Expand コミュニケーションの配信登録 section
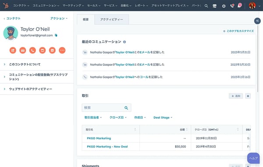This screenshot has width=263, height=167. 37,77
